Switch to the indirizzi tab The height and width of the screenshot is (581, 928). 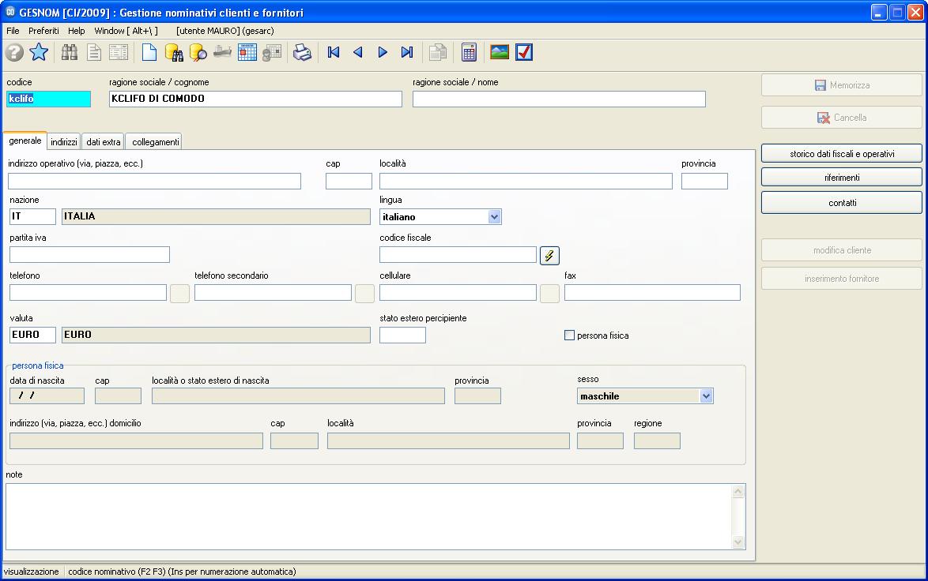coord(64,142)
